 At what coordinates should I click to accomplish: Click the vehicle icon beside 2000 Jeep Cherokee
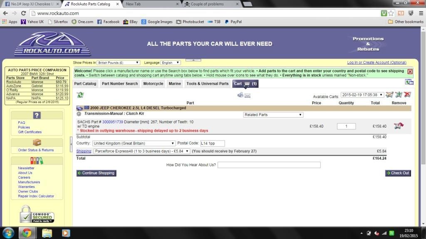point(79,108)
